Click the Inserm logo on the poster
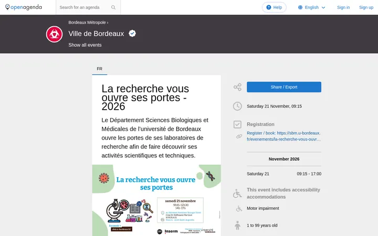 171,231
